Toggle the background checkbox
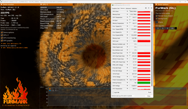The image size is (188, 109). (x=157, y=19)
